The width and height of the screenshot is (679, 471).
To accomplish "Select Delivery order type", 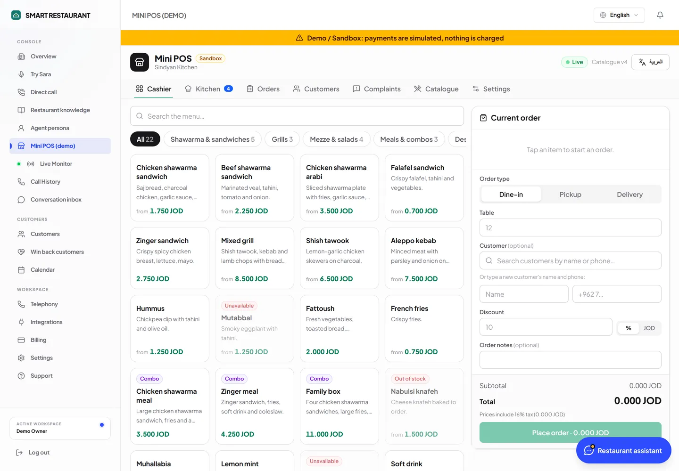I will [630, 195].
